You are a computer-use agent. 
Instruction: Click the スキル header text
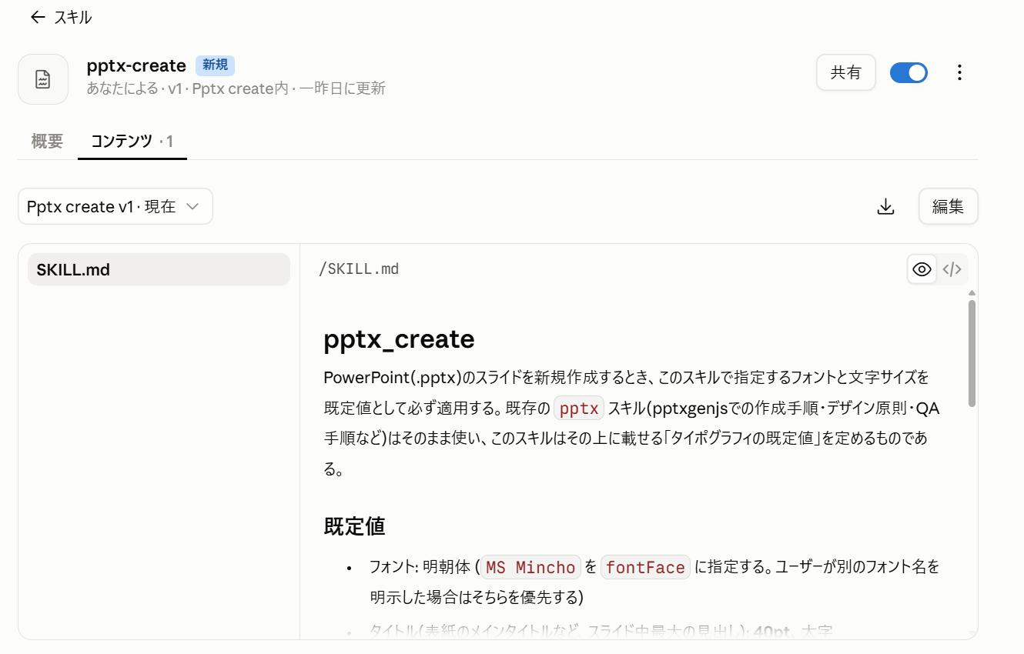(72, 18)
